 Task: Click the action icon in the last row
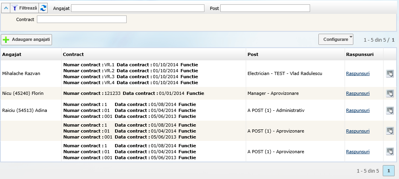coord(390,151)
